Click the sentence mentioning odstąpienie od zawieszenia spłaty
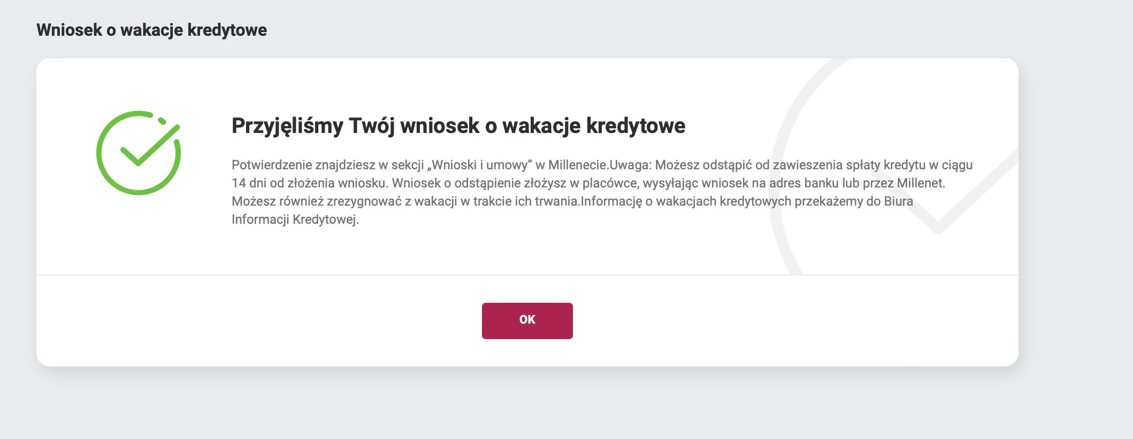This screenshot has height=439, width=1133. pyautogui.click(x=802, y=166)
